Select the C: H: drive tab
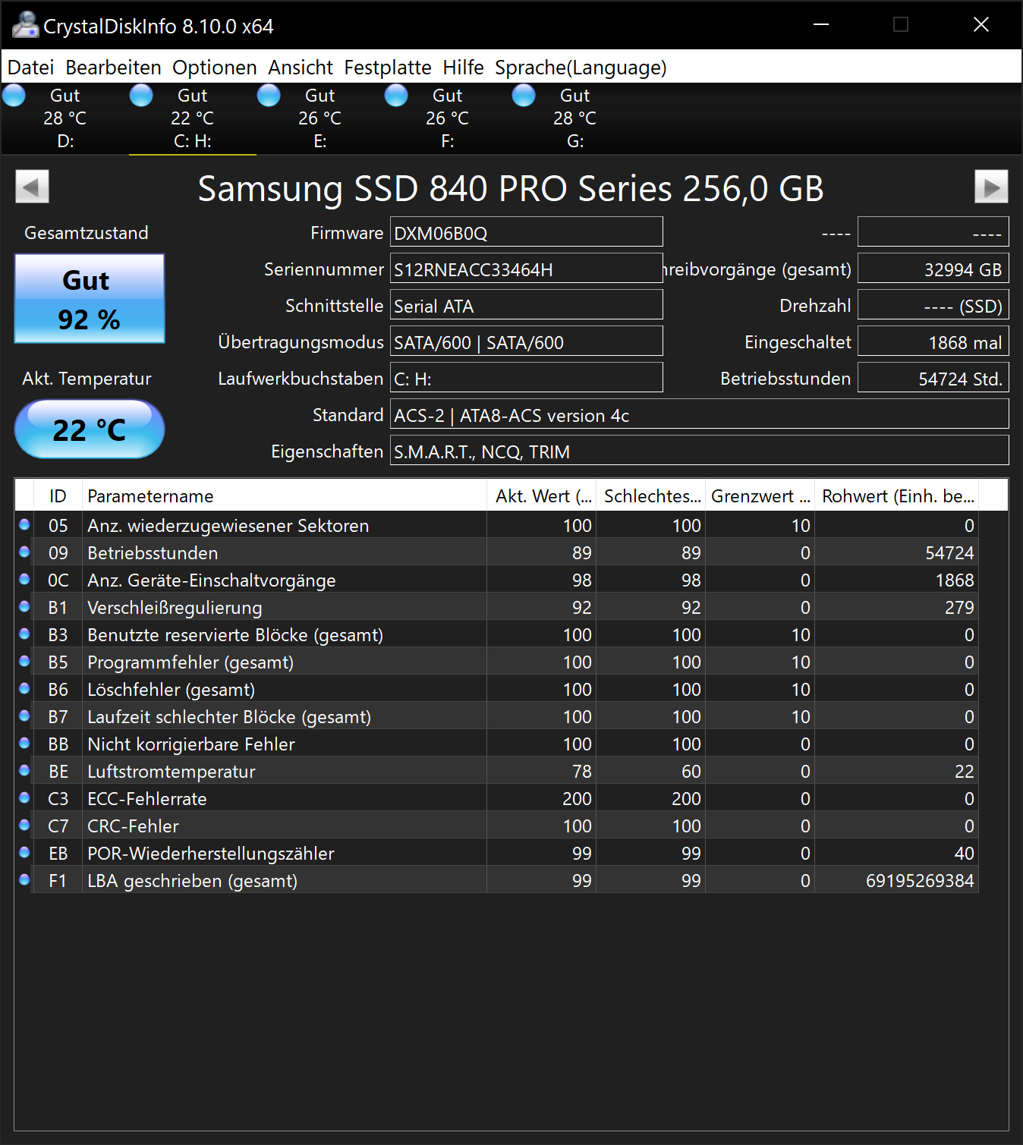This screenshot has width=1023, height=1145. pos(193,118)
